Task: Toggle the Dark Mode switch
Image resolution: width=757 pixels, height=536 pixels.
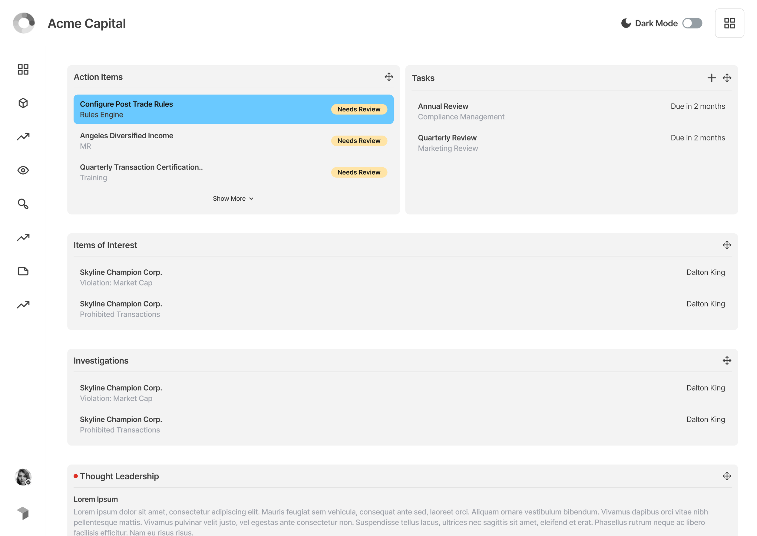Action: point(692,23)
